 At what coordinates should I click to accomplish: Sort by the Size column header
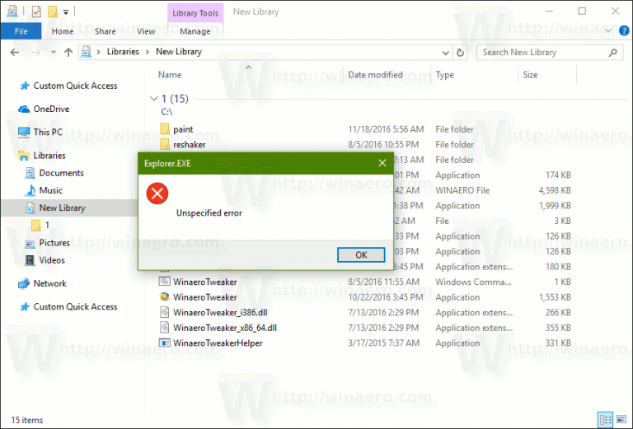(x=530, y=75)
